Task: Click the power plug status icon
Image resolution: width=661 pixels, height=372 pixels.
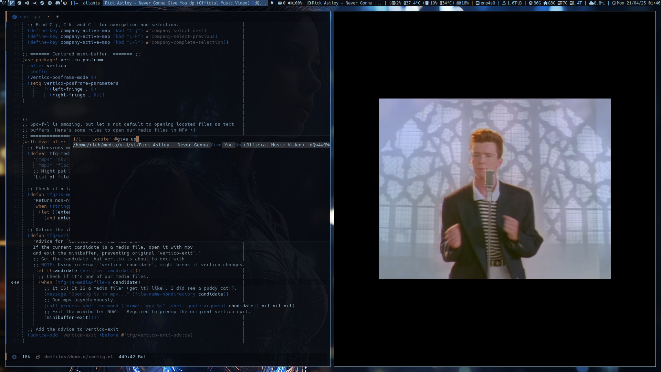Action: point(272,3)
